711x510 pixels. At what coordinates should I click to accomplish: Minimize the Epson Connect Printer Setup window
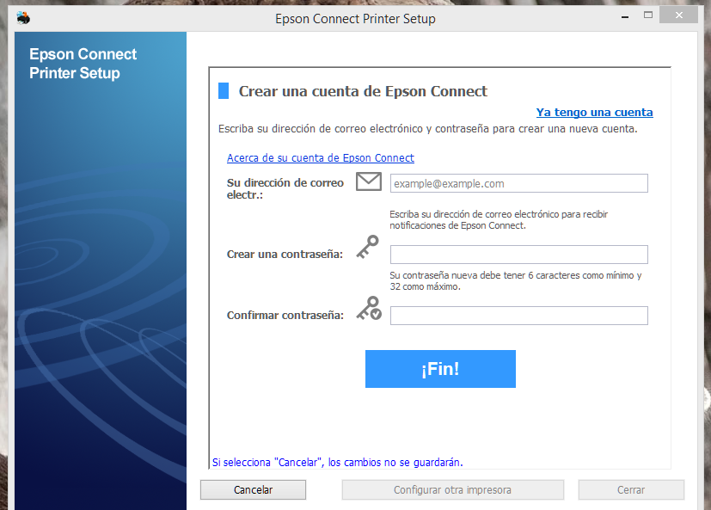tap(625, 15)
